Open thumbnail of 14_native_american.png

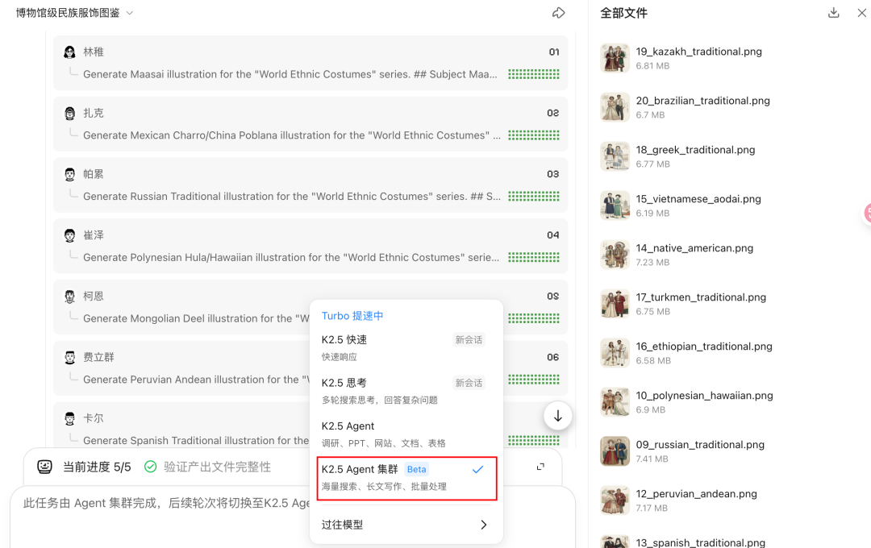[615, 255]
